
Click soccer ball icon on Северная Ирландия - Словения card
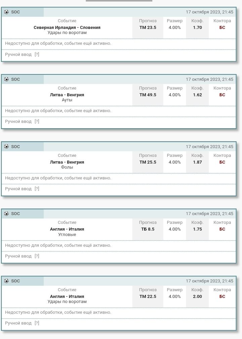(x=6, y=12)
